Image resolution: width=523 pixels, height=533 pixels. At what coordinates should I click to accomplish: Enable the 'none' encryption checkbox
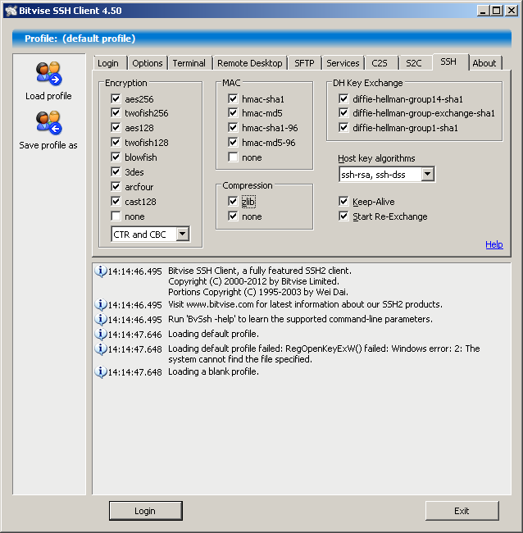[116, 216]
